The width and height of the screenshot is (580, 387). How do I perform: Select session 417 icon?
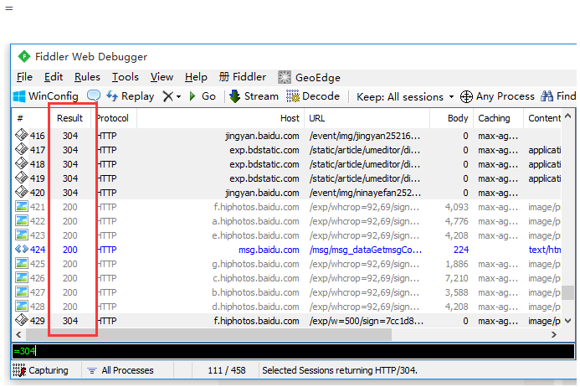[22, 149]
